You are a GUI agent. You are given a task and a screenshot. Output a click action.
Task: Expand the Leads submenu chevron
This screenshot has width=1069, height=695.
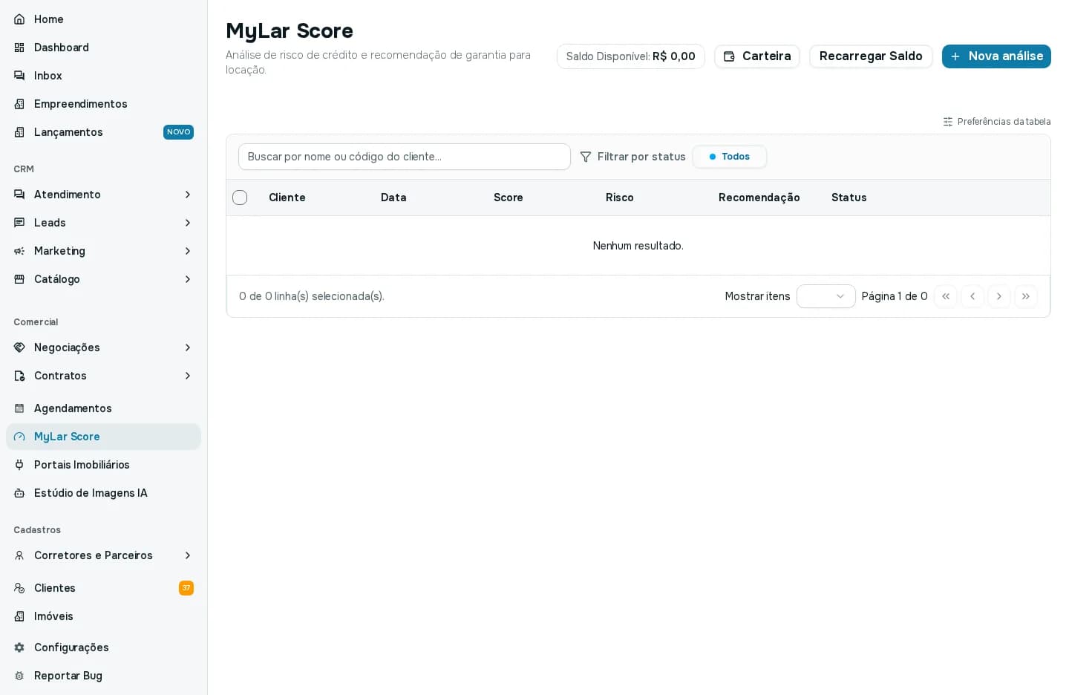tap(188, 223)
